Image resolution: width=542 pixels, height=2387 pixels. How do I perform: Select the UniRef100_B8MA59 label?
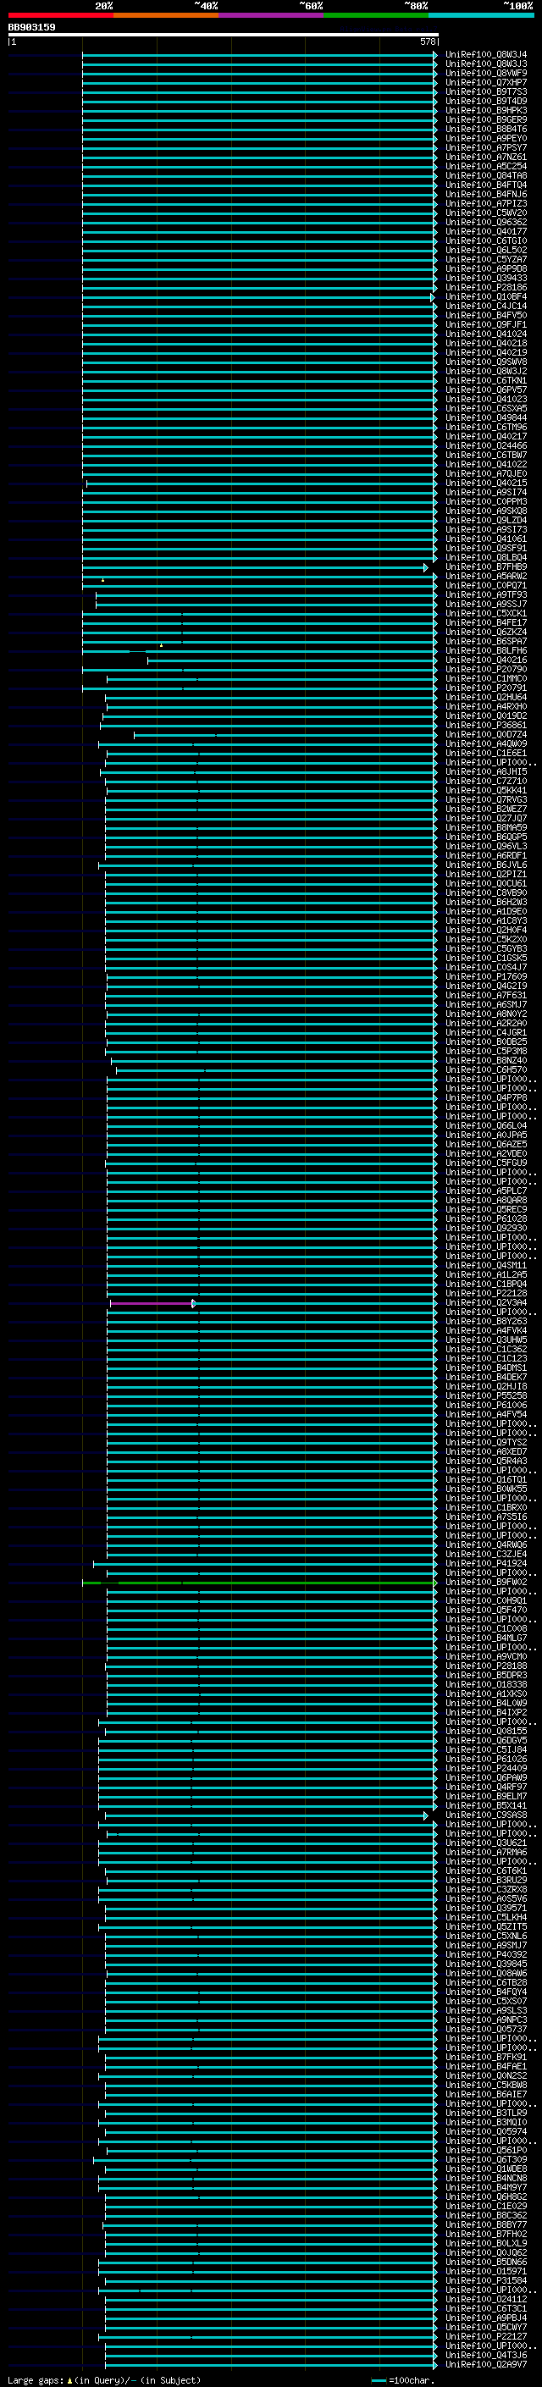click(x=486, y=827)
